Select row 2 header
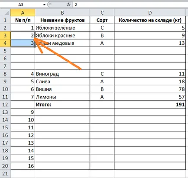Image resolution: width=188 pixels, height=178 pixels. 5,28
